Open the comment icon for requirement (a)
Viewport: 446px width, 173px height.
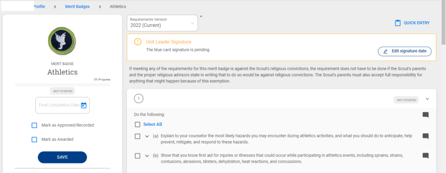(x=426, y=136)
